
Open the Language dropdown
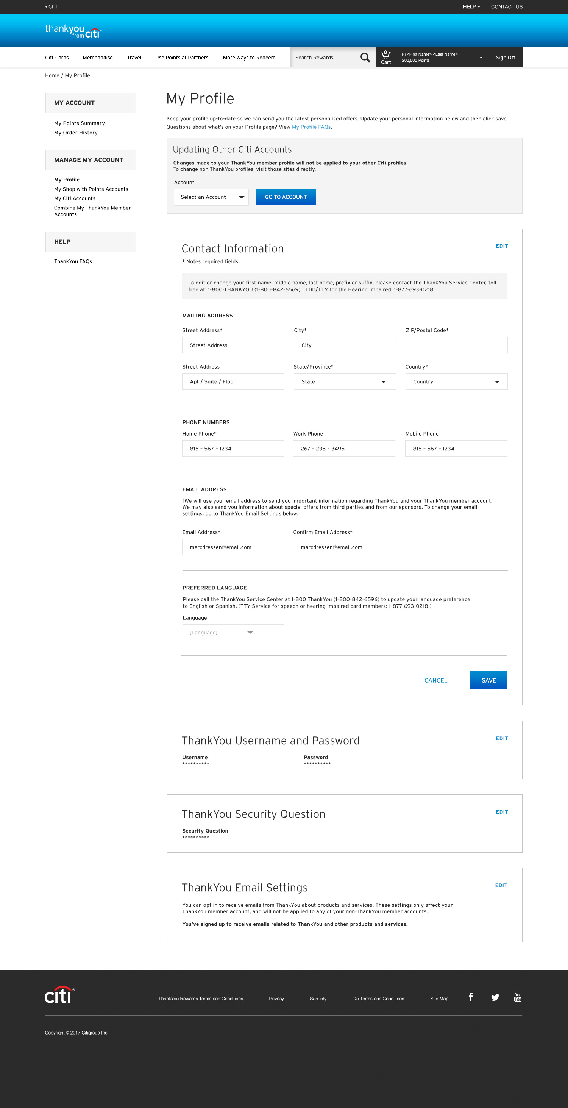pyautogui.click(x=233, y=633)
